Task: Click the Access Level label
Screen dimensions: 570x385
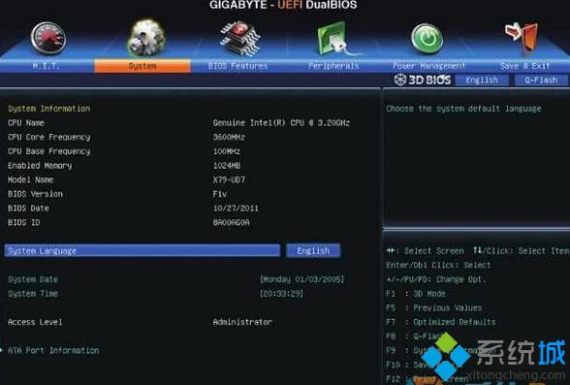Action: click(x=35, y=322)
